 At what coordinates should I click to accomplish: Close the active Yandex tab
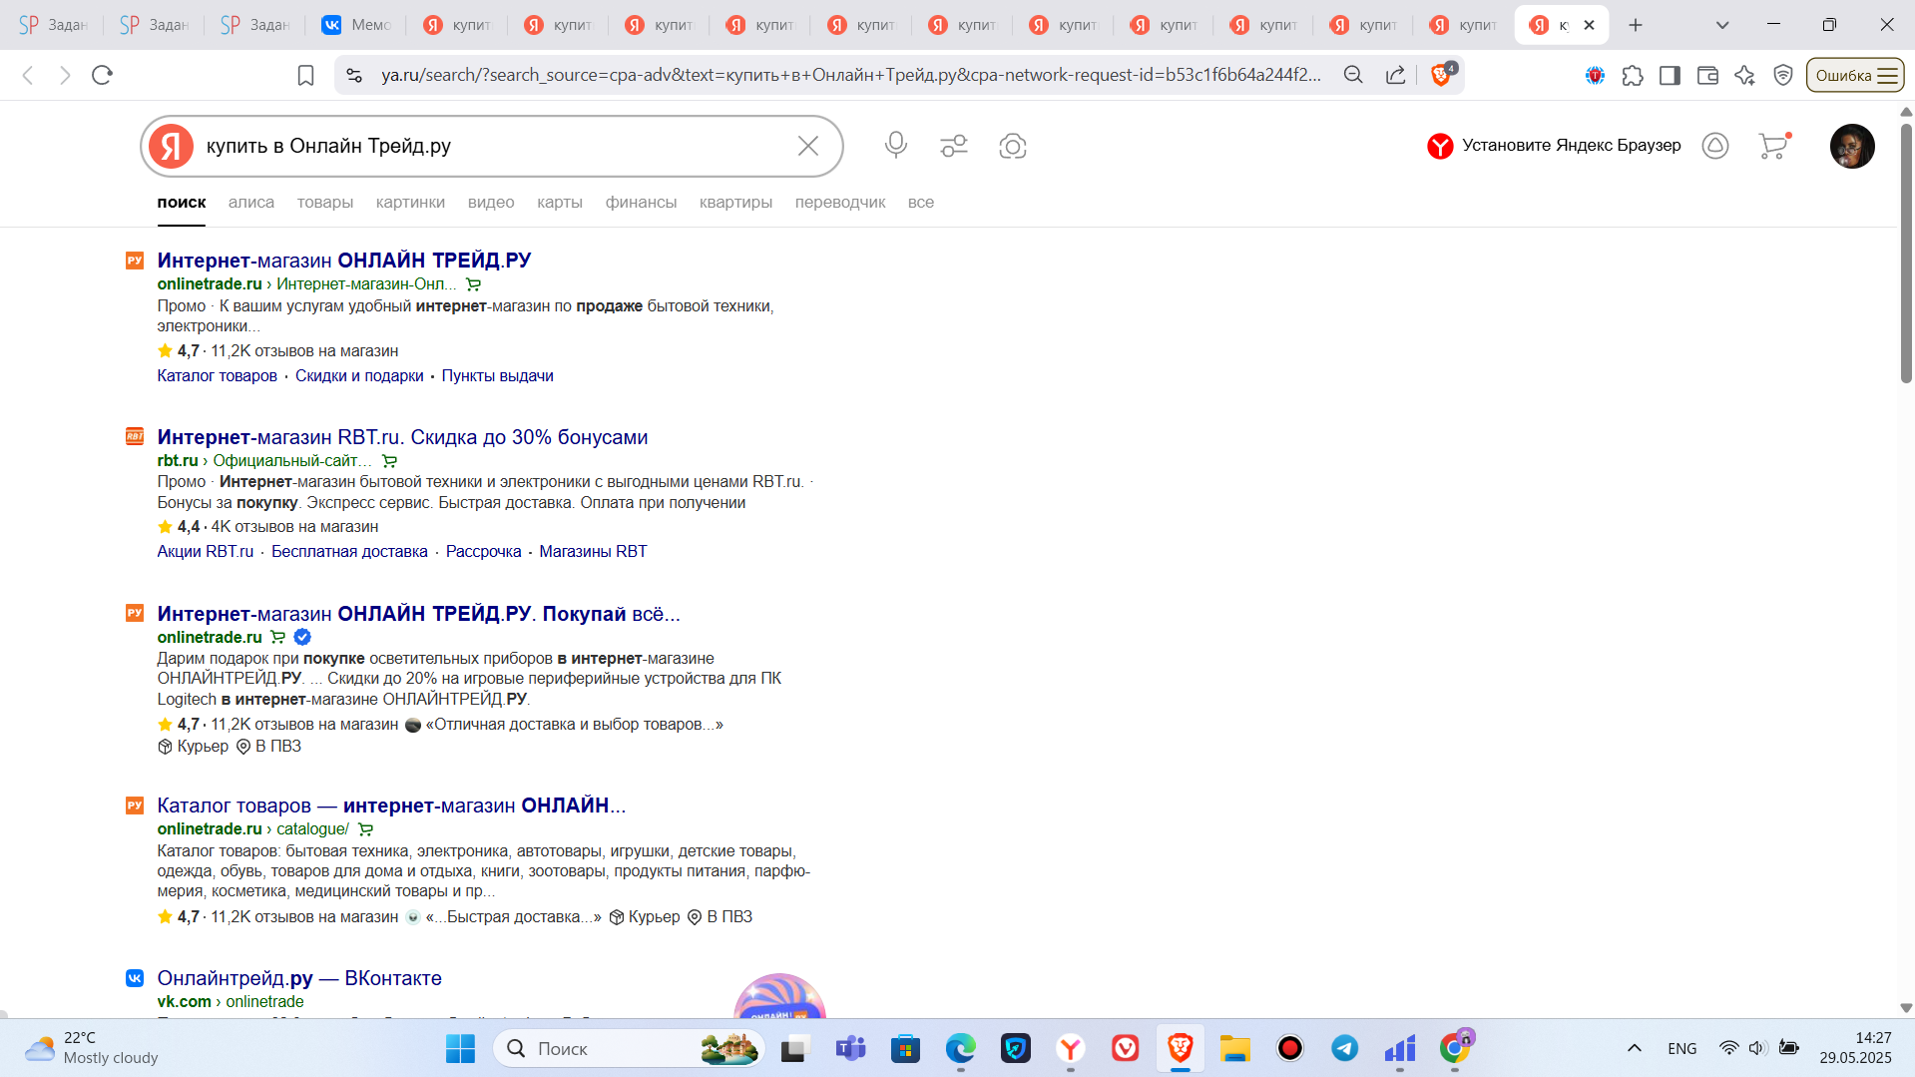point(1590,25)
